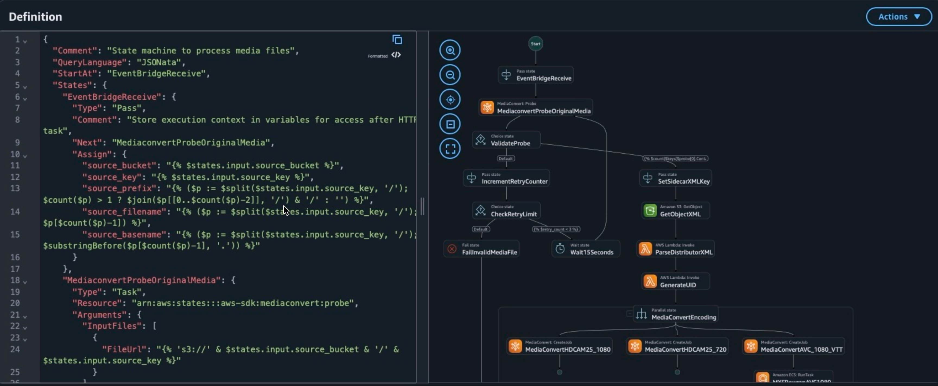Select the ParseDistributorXML Lambda node
The height and width of the screenshot is (386, 938).
pos(676,249)
